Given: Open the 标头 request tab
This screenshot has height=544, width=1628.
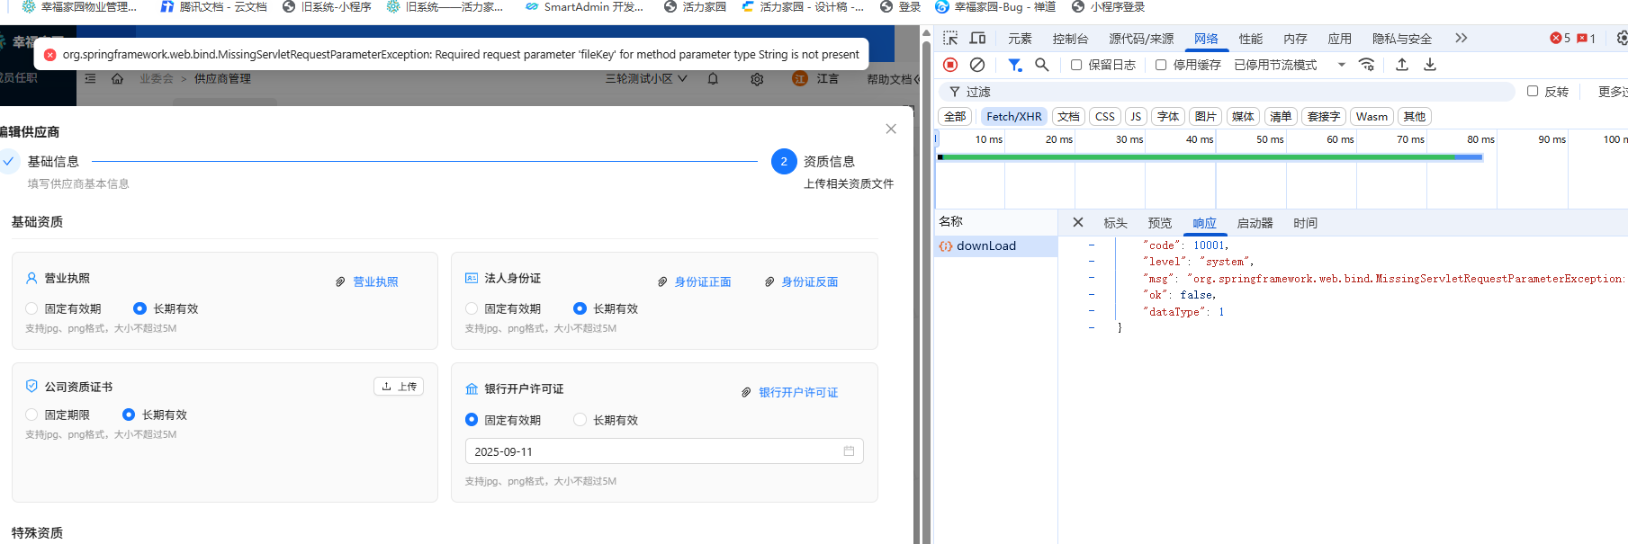Looking at the screenshot, I should coord(1116,223).
